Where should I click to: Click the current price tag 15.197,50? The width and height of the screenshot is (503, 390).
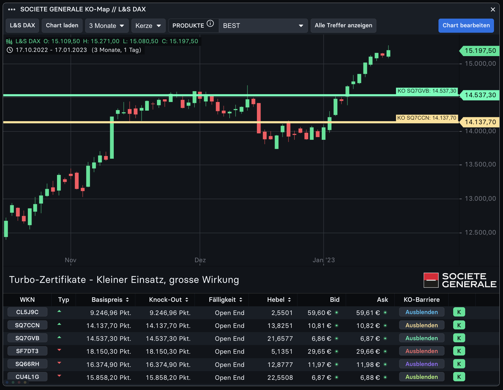point(480,51)
